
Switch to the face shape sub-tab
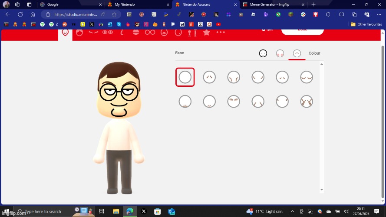[x=263, y=53]
